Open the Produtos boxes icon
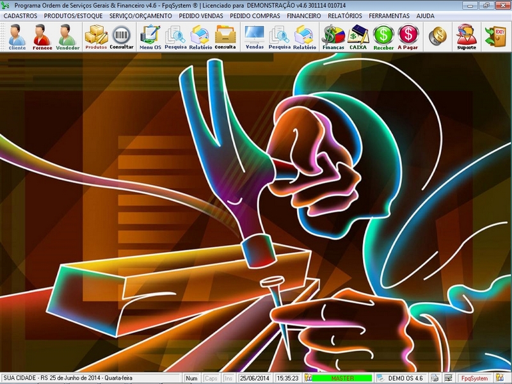Screen dimensions: 512x384 (x=96, y=36)
